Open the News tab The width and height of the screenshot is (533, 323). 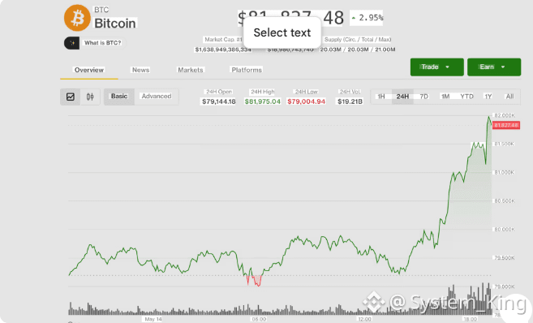pos(140,70)
